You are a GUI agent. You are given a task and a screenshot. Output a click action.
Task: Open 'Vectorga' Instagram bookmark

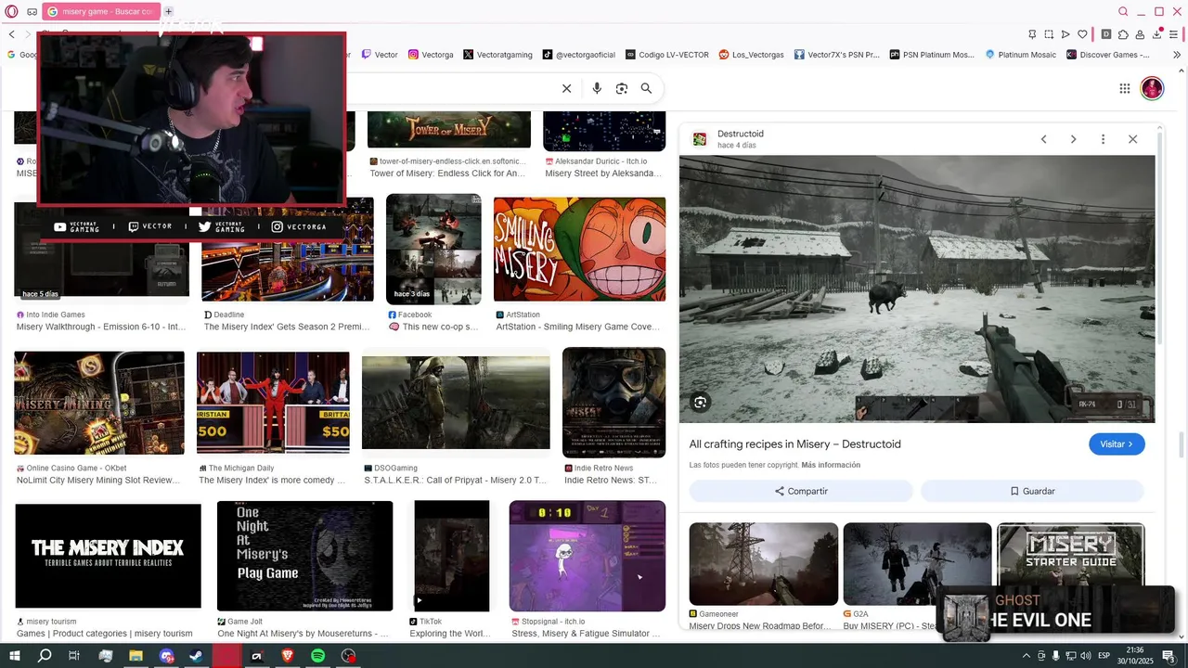point(432,55)
